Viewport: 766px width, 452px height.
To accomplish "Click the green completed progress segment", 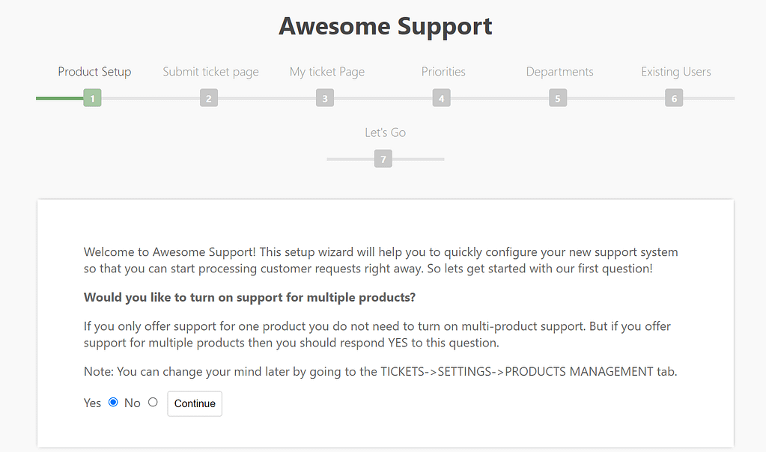I will (x=60, y=97).
